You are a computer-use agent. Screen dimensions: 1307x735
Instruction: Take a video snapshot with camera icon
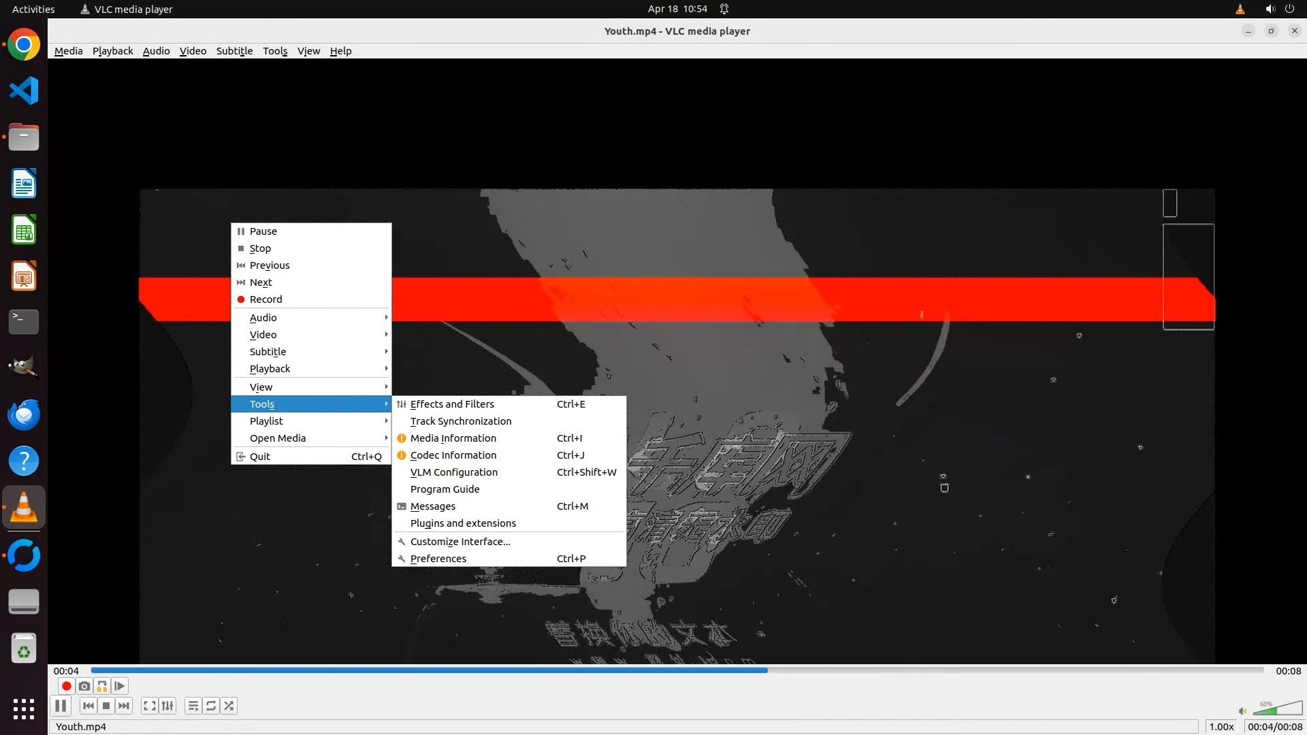(84, 686)
